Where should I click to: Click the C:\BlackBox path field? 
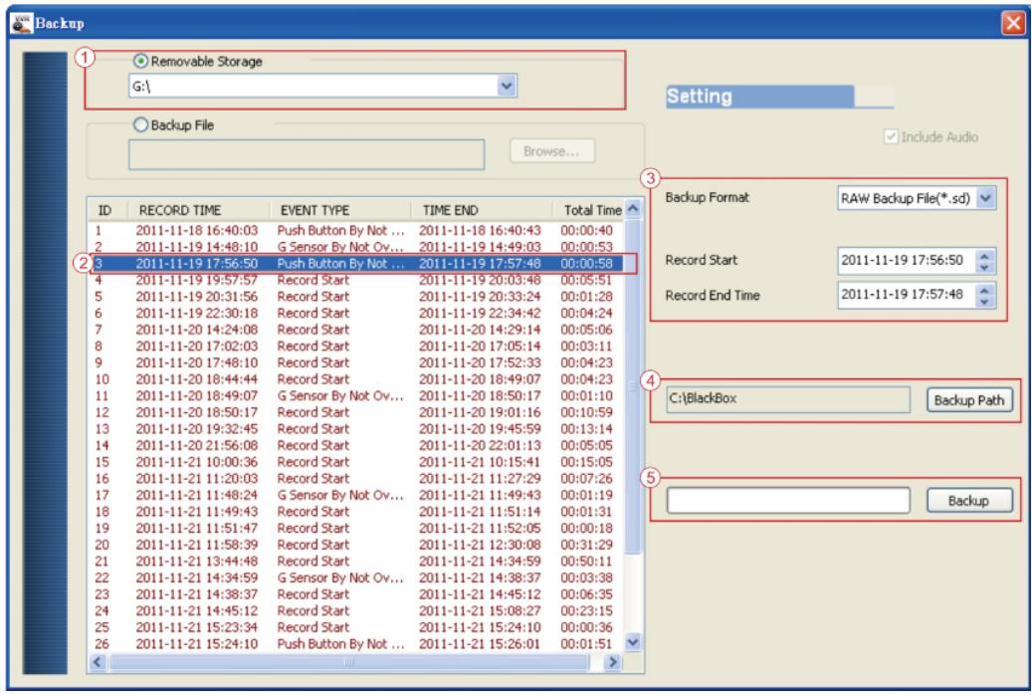tap(788, 399)
